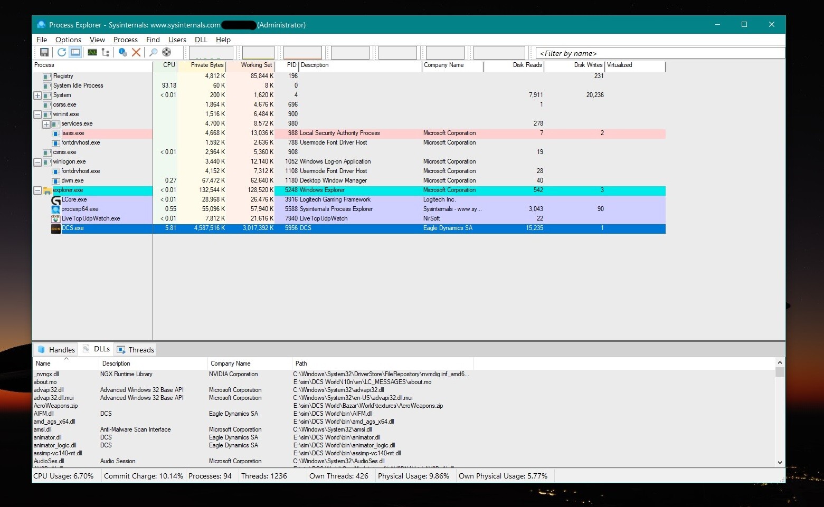The width and height of the screenshot is (824, 507).
Task: Sort by Working Set column header
Action: (251, 65)
